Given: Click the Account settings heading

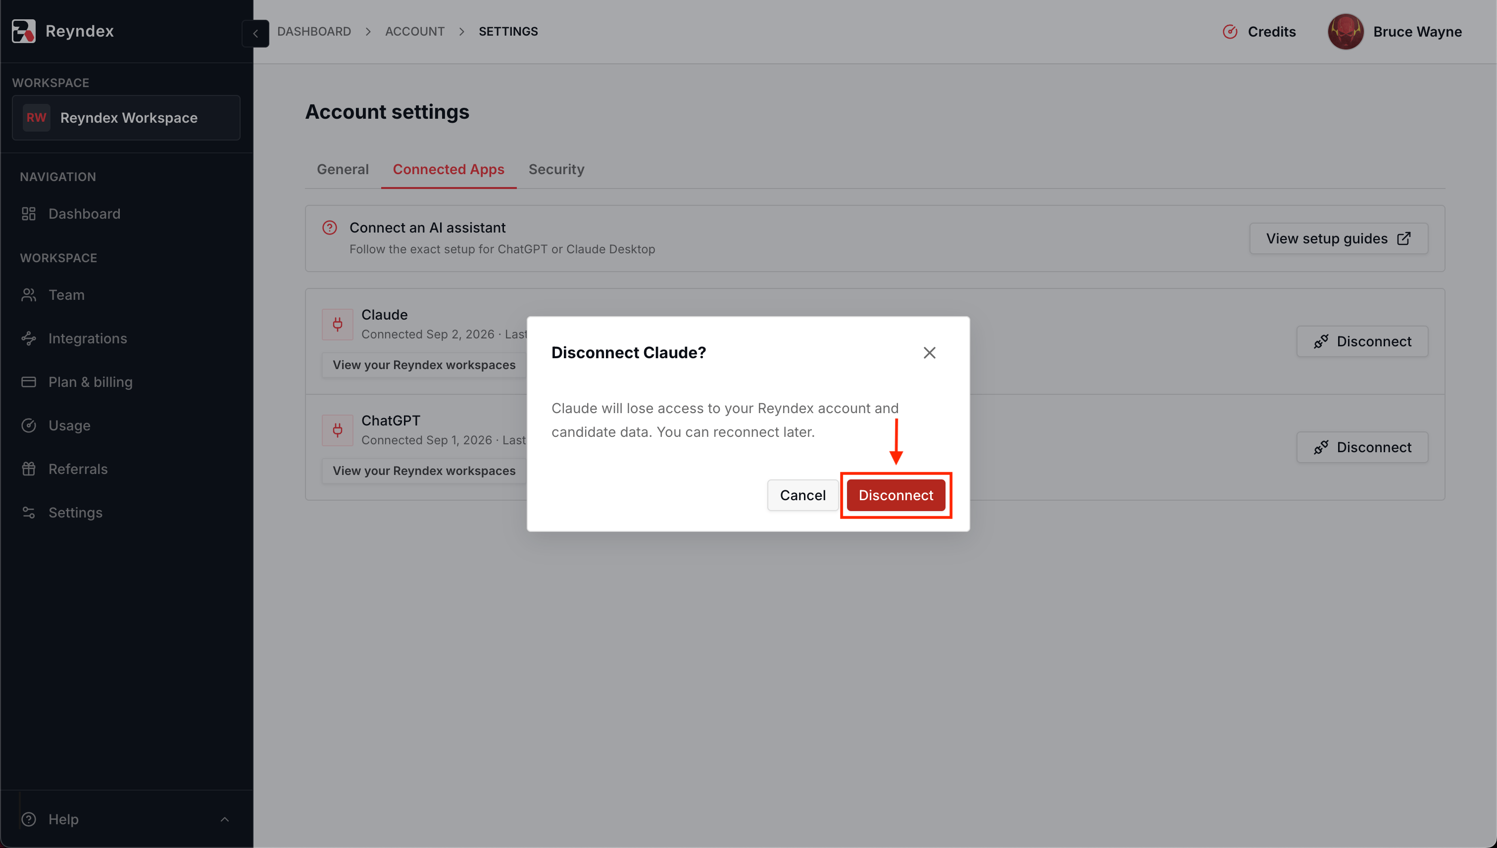Looking at the screenshot, I should [387, 111].
